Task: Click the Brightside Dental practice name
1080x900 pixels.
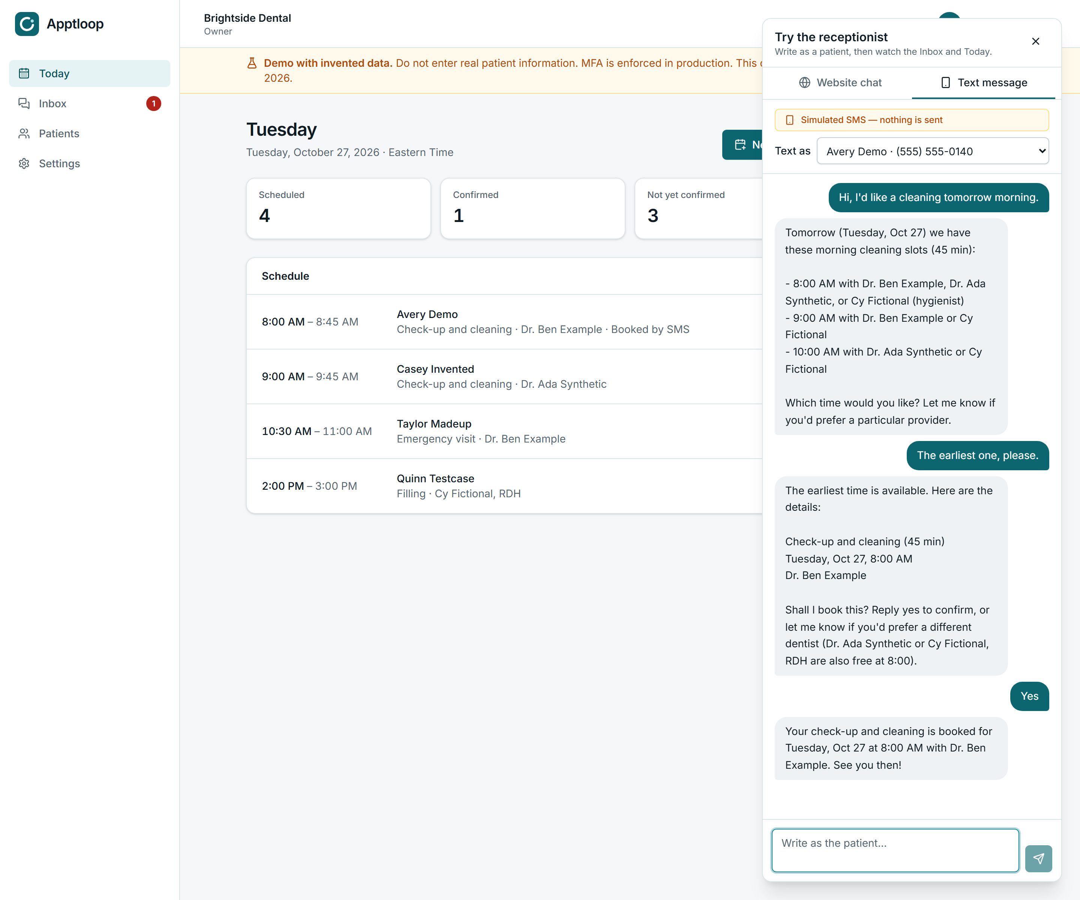Action: point(247,18)
